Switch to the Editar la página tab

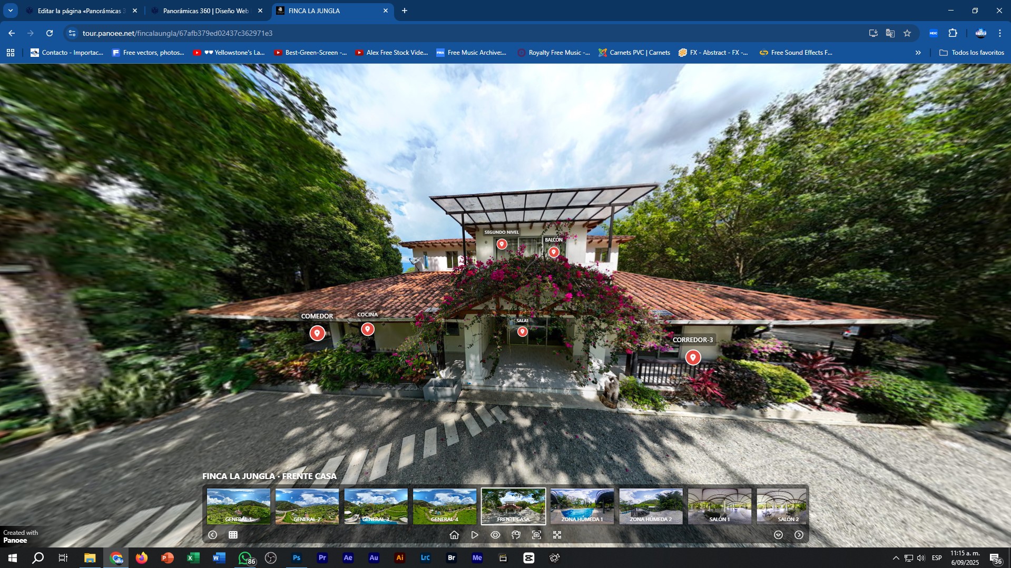(x=79, y=11)
